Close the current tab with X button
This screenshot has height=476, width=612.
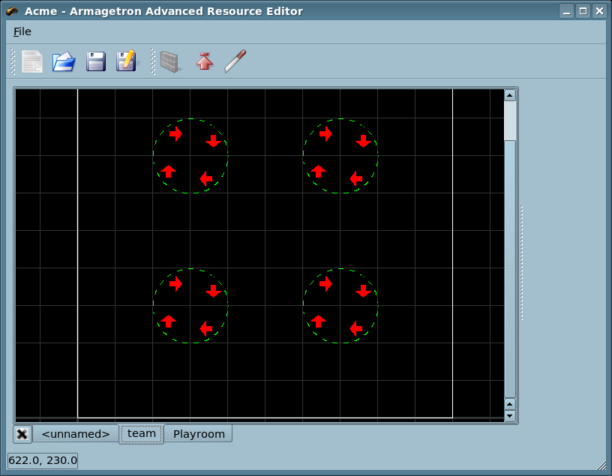[x=22, y=434]
